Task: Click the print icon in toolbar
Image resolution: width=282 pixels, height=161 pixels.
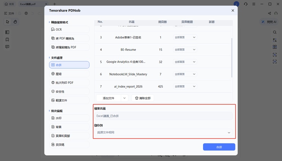Action: tap(26, 13)
